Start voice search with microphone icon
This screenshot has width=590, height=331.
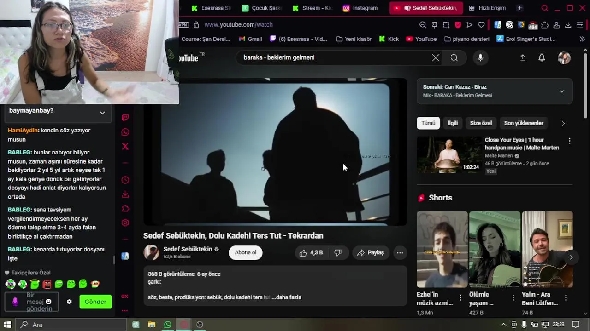click(x=480, y=57)
